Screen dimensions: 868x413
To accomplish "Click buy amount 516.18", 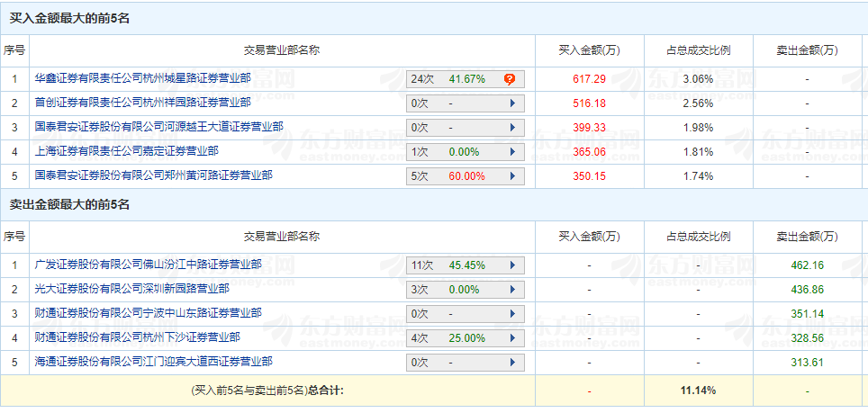I will point(589,103).
